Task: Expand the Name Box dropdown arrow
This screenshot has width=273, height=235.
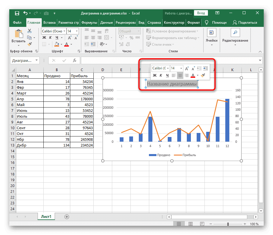Action: tap(36, 60)
